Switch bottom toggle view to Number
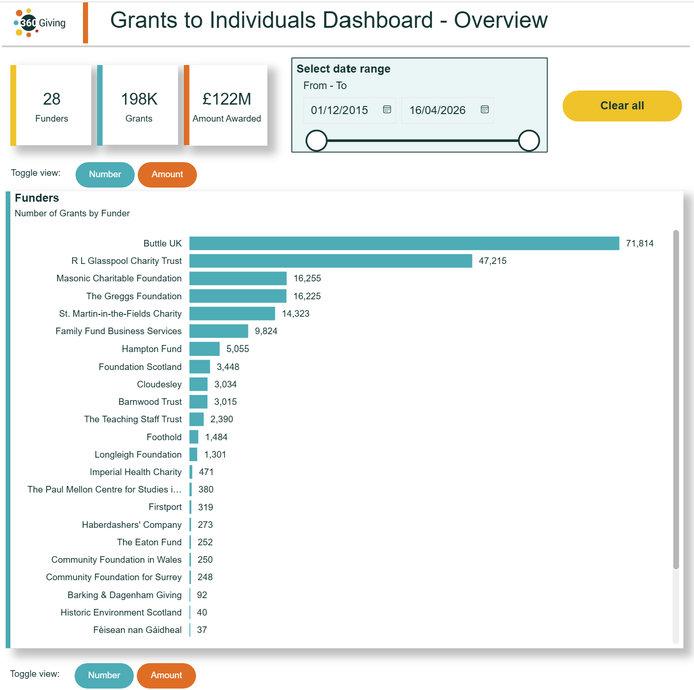 click(x=104, y=675)
